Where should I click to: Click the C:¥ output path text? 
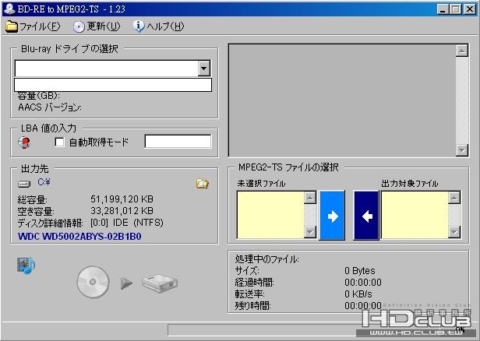44,182
